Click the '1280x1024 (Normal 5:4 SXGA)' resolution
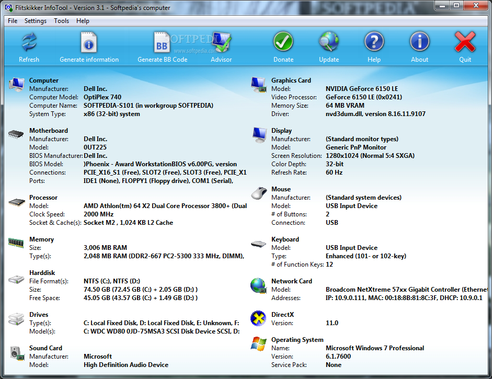The image size is (492, 379). [x=370, y=156]
